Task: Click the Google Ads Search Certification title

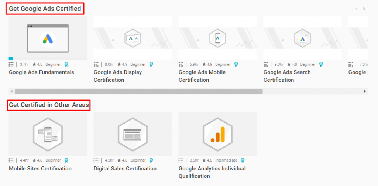Action: [x=287, y=76]
